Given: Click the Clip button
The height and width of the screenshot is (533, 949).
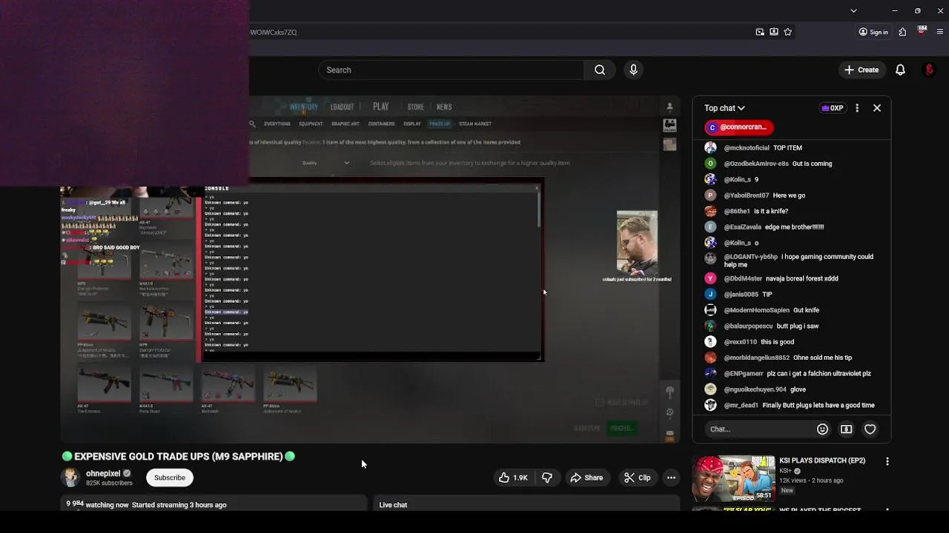Looking at the screenshot, I should (638, 477).
